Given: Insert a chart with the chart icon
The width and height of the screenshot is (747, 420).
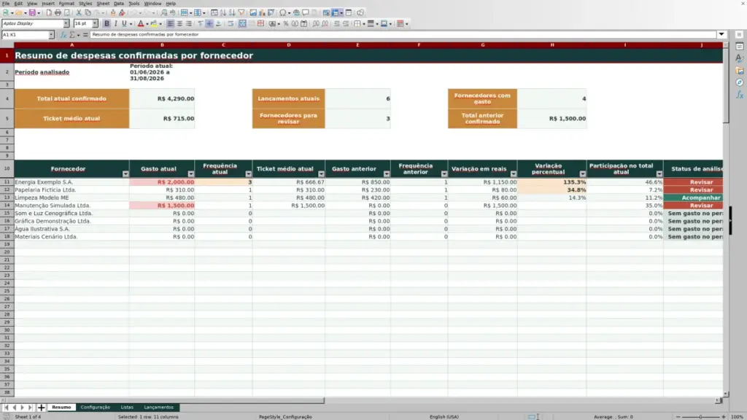Looking at the screenshot, I should (262, 13).
